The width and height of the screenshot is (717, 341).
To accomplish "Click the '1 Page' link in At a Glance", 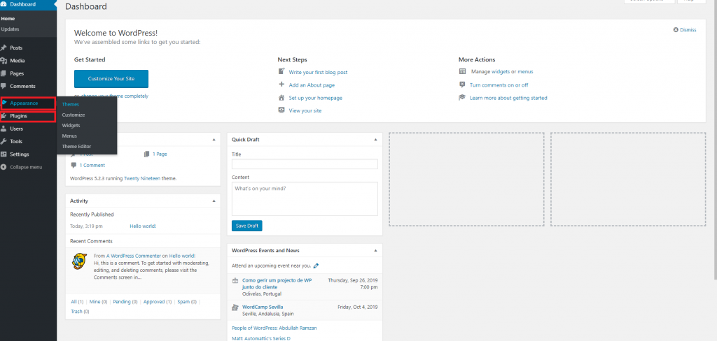I will click(x=160, y=154).
